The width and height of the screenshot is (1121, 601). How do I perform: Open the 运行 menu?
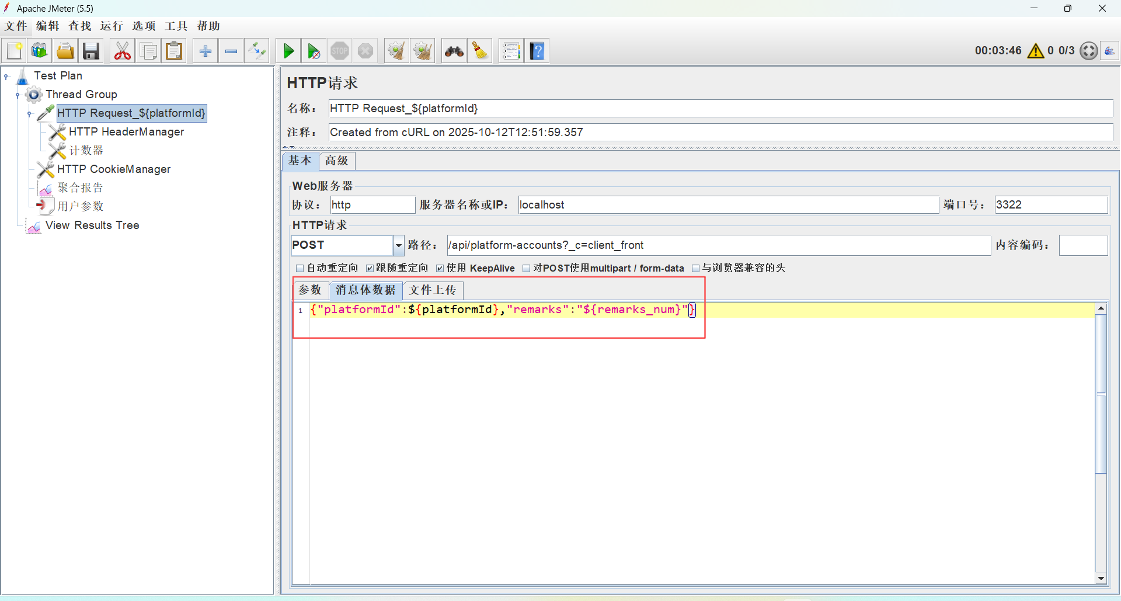[x=112, y=26]
